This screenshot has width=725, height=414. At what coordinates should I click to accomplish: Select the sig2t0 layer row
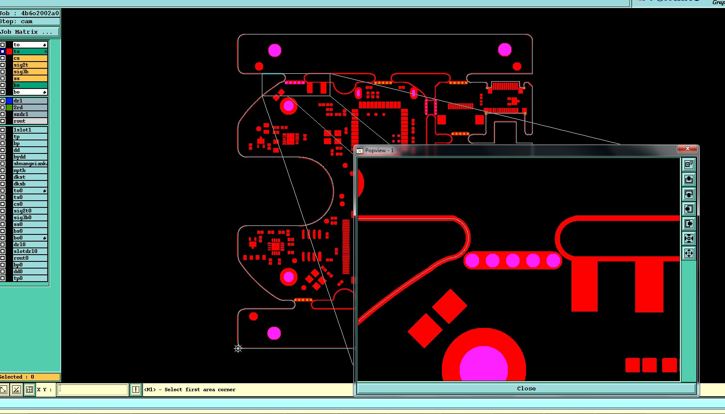[x=30, y=211]
